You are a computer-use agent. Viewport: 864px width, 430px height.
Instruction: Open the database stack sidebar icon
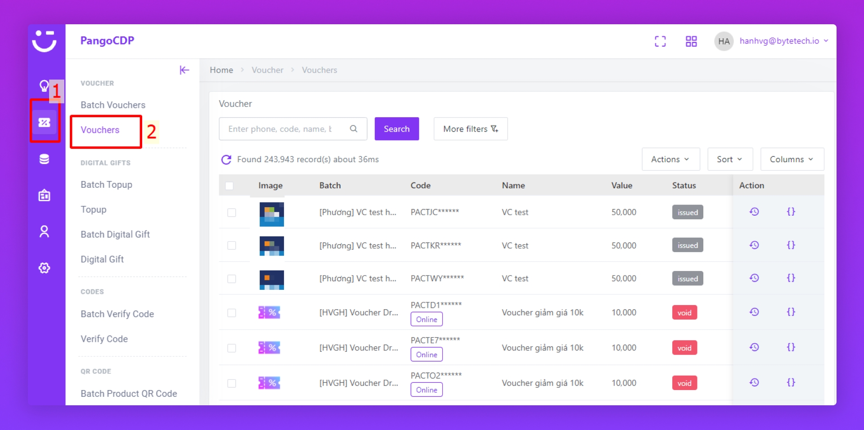tap(44, 159)
